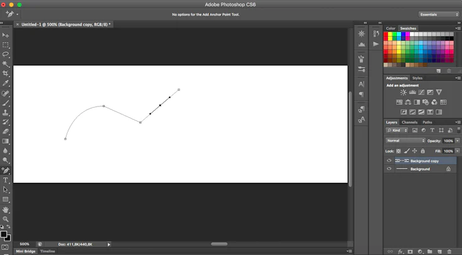Select the History Brush tool
The width and height of the screenshot is (462, 255).
5,122
